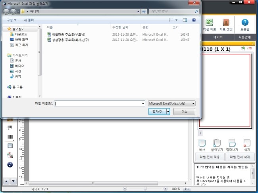Open the view options dropdown arrow
Image resolution: width=258 pixels, height=193 pixels.
[176, 20]
